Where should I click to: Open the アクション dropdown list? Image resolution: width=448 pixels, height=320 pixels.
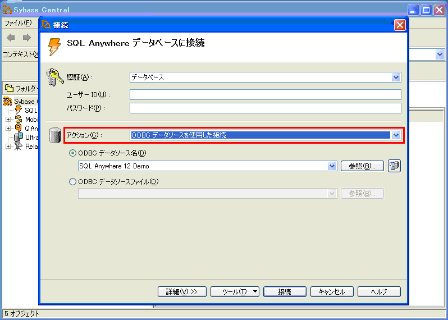coord(396,135)
